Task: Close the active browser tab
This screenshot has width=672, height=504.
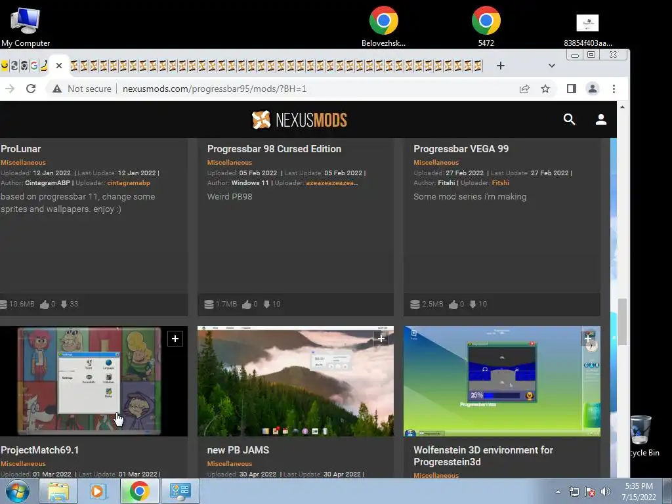Action: click(59, 66)
